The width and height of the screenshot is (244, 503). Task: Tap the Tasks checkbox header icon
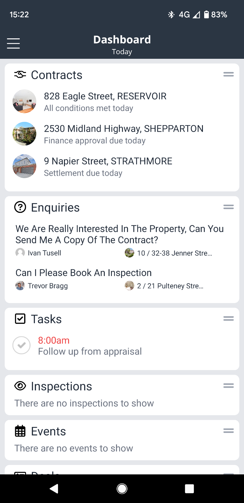point(20,319)
